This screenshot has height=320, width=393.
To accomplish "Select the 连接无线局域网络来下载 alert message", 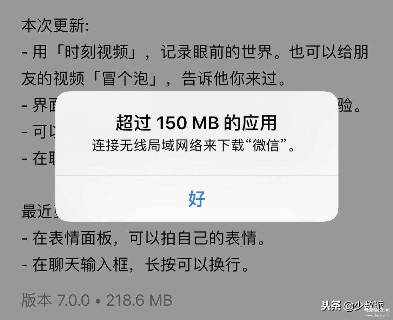I will 167,146.
